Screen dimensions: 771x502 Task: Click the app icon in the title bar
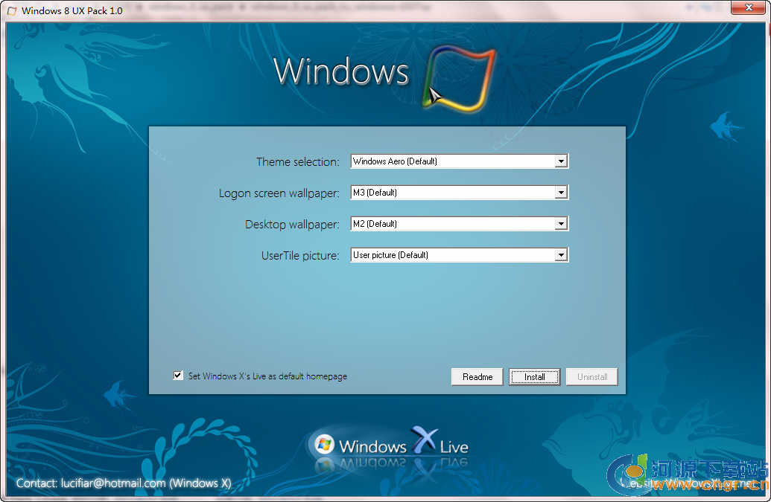click(x=11, y=10)
